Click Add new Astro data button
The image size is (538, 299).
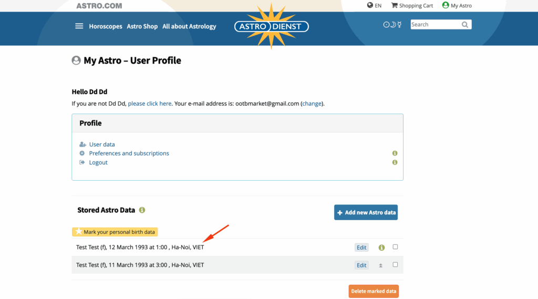(x=366, y=212)
